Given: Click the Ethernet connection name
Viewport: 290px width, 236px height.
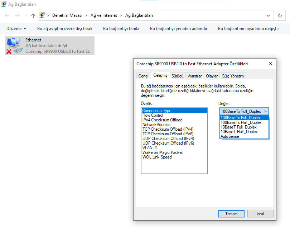Looking at the screenshot, I should pos(33,40).
